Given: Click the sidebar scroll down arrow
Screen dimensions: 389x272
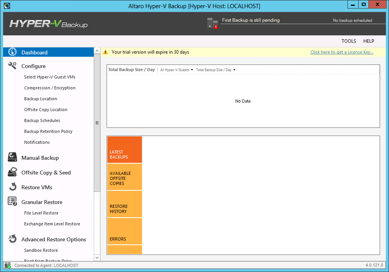Looking at the screenshot, I should pos(97,258).
